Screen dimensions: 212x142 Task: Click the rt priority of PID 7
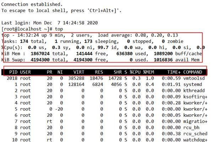tap(49, 121)
